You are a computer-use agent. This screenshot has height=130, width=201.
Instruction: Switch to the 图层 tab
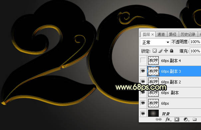click(x=146, y=34)
